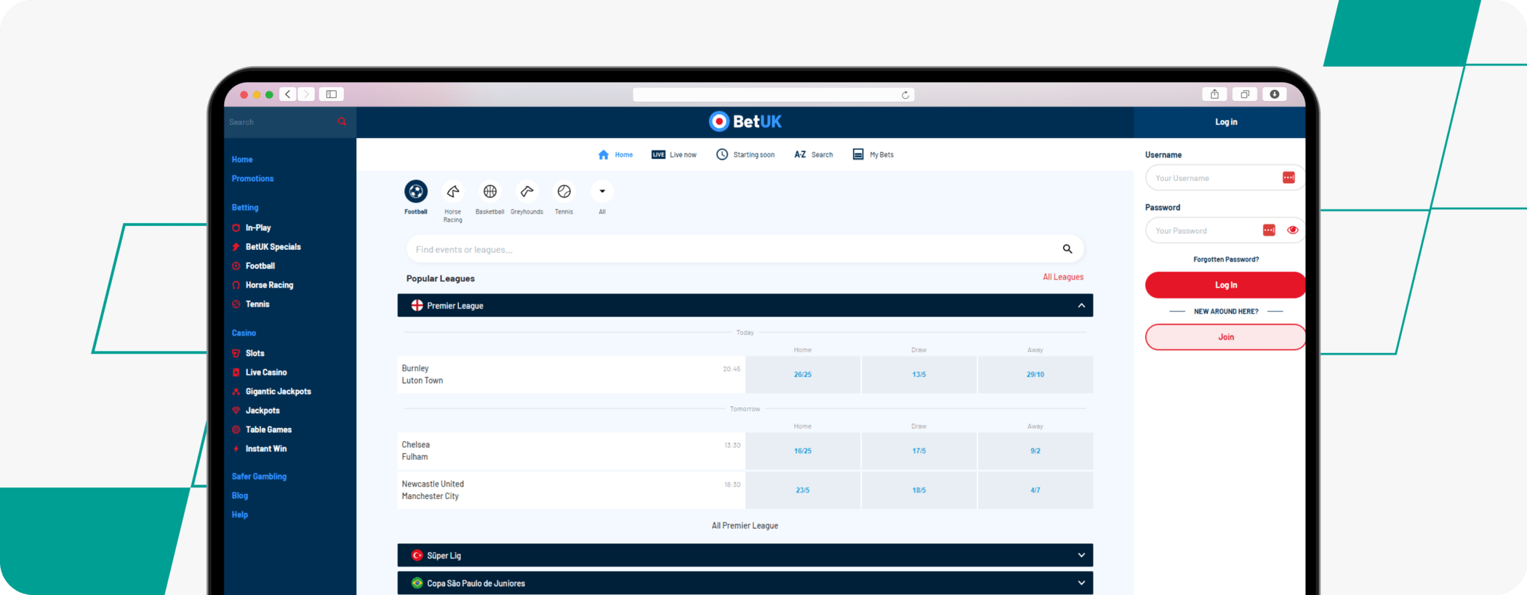Click Forgotten Password link
The width and height of the screenshot is (1527, 595).
tap(1226, 259)
